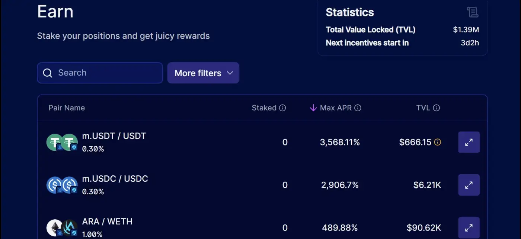Click the m.USDT / USDT token pair icon
The width and height of the screenshot is (521, 239).
tap(62, 142)
